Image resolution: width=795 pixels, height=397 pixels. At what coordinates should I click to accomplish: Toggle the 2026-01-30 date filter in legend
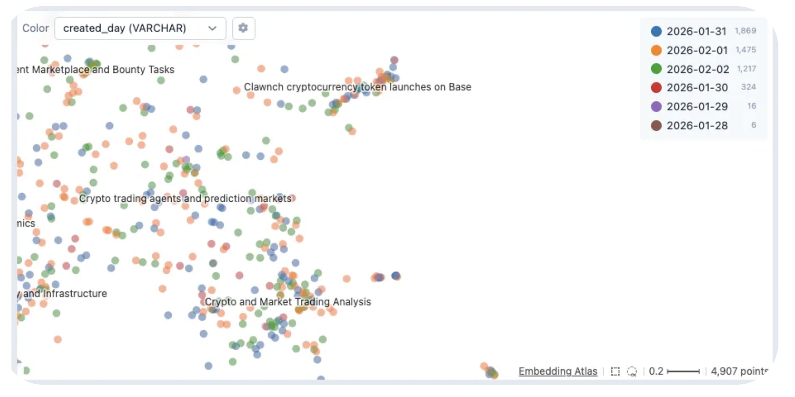click(697, 88)
